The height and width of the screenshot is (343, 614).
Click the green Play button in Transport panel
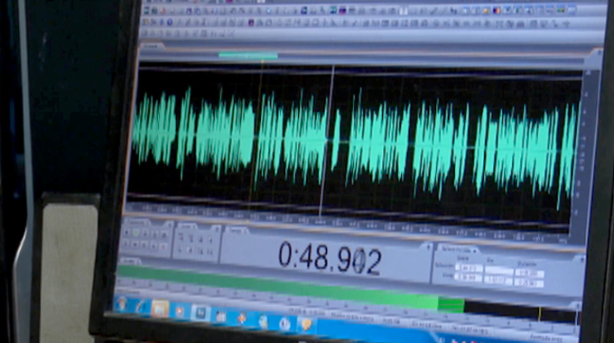135,234
